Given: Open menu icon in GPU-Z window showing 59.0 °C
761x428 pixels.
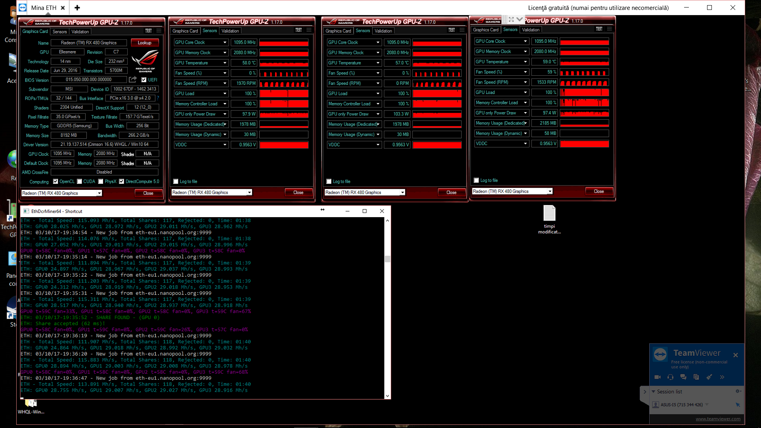Looking at the screenshot, I should pos(610,29).
